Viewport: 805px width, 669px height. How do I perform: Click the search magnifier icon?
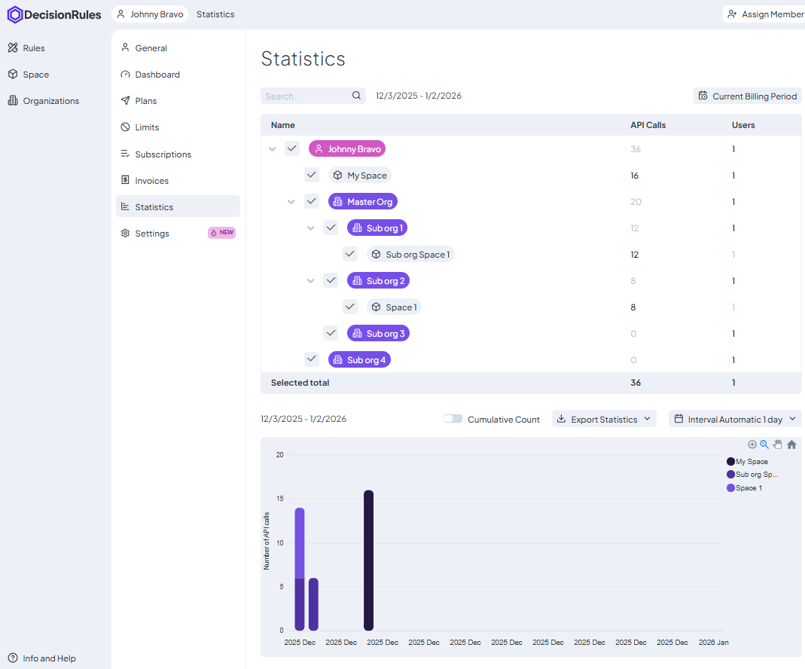pos(357,96)
